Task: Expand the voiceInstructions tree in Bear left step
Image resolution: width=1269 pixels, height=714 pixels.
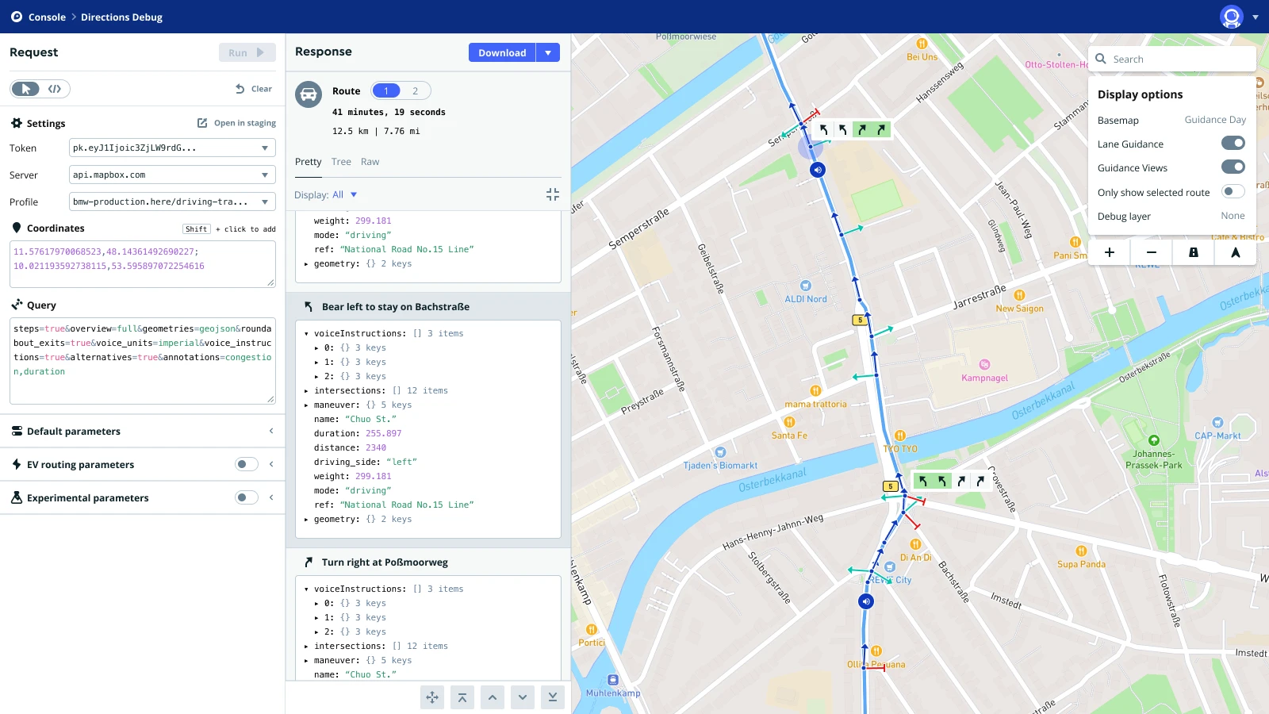Action: tap(307, 333)
